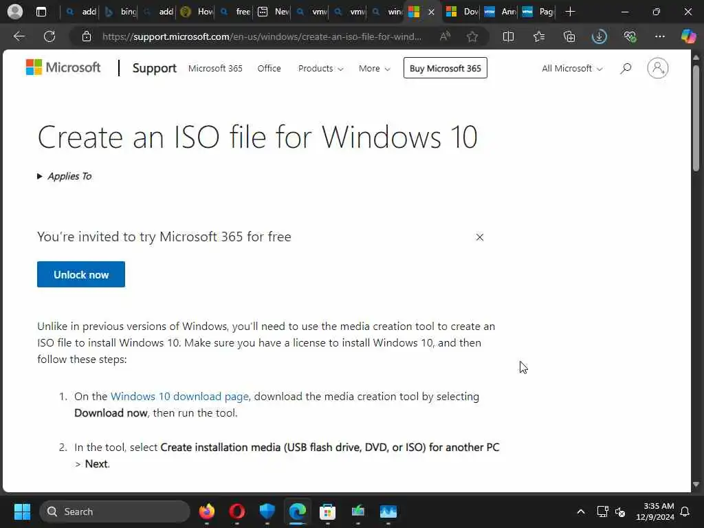704x528 pixels.
Task: Expand the More dropdown
Action: point(375,68)
